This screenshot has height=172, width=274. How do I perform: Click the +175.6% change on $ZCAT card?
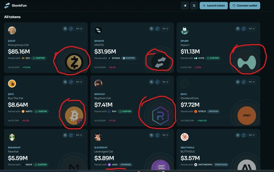(x=26, y=67)
